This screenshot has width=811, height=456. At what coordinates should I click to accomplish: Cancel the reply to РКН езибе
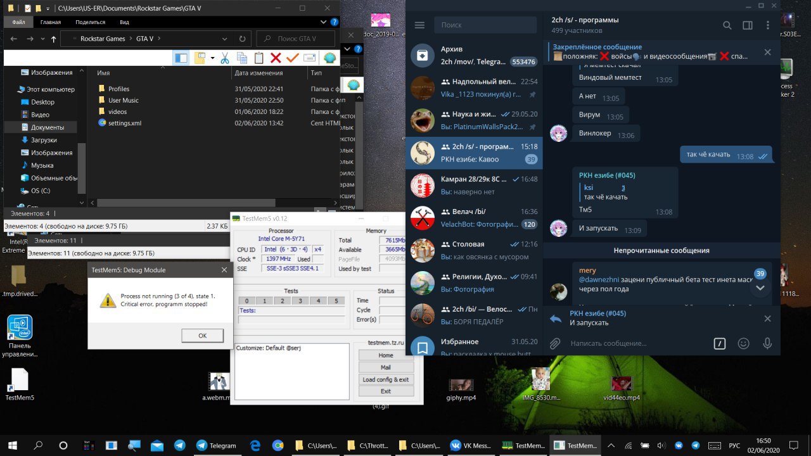pos(767,319)
